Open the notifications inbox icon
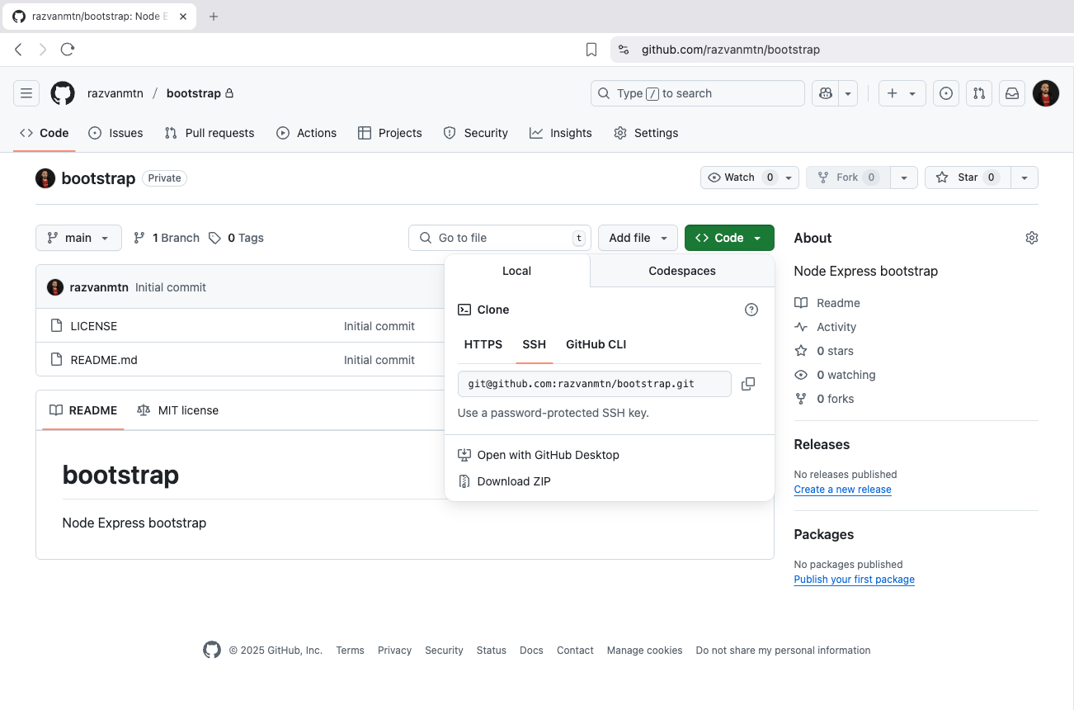 [x=1012, y=93]
